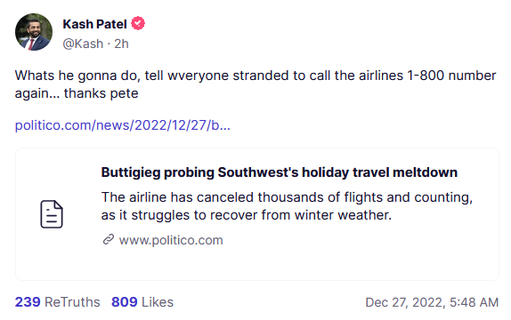511x320 pixels.
Task: Open the Dec 27, 2022, 5:48 AM timestamp
Action: (x=432, y=302)
